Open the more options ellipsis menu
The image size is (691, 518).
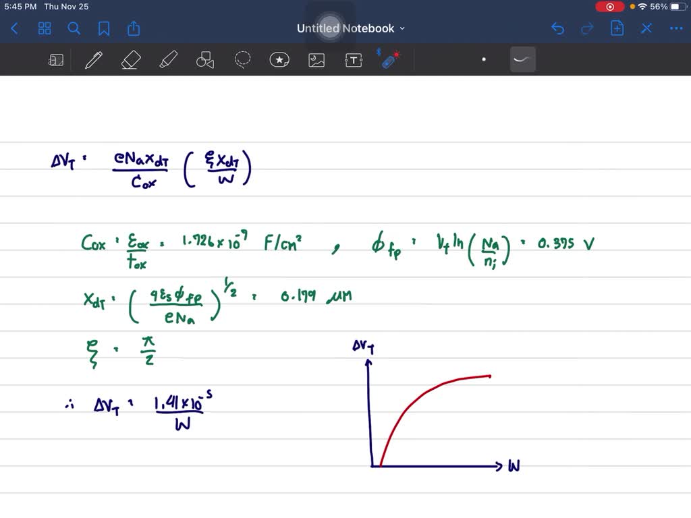point(676,28)
